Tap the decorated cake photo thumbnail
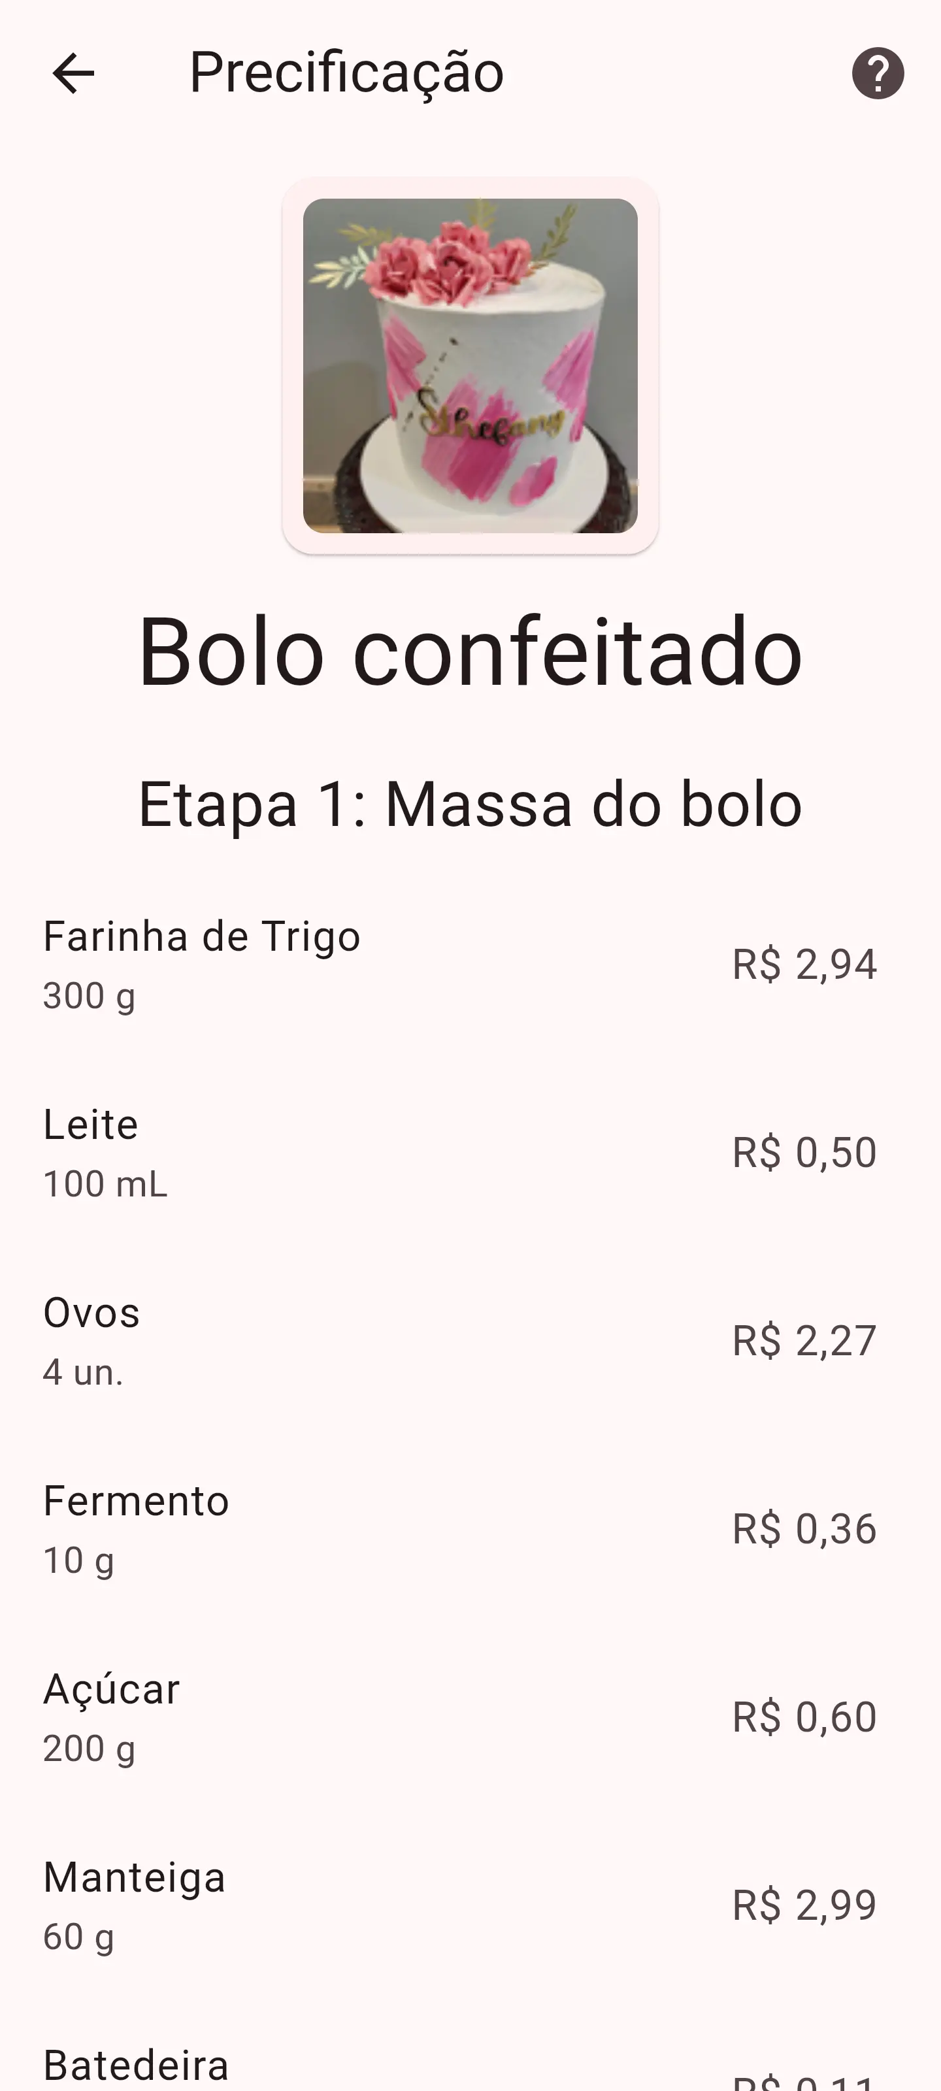This screenshot has height=2091, width=941. [x=470, y=365]
